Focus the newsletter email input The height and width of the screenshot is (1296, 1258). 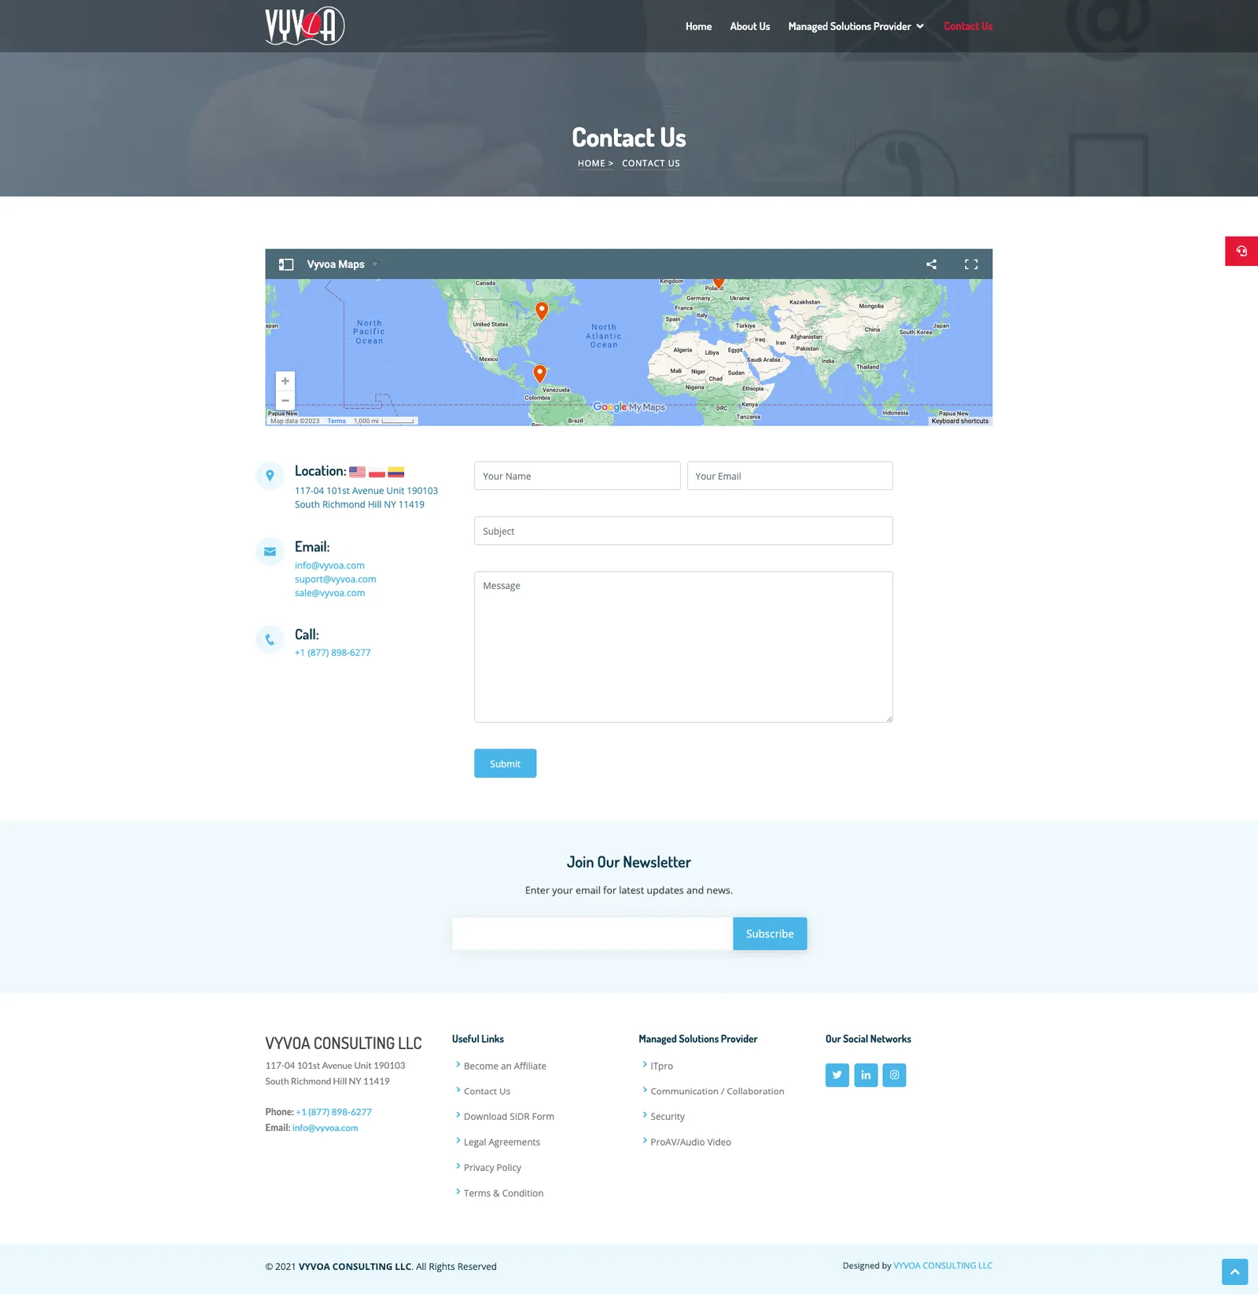[x=592, y=933]
